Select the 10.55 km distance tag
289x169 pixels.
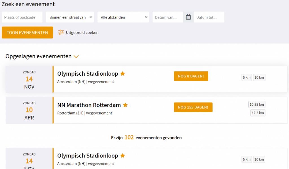(x=257, y=105)
